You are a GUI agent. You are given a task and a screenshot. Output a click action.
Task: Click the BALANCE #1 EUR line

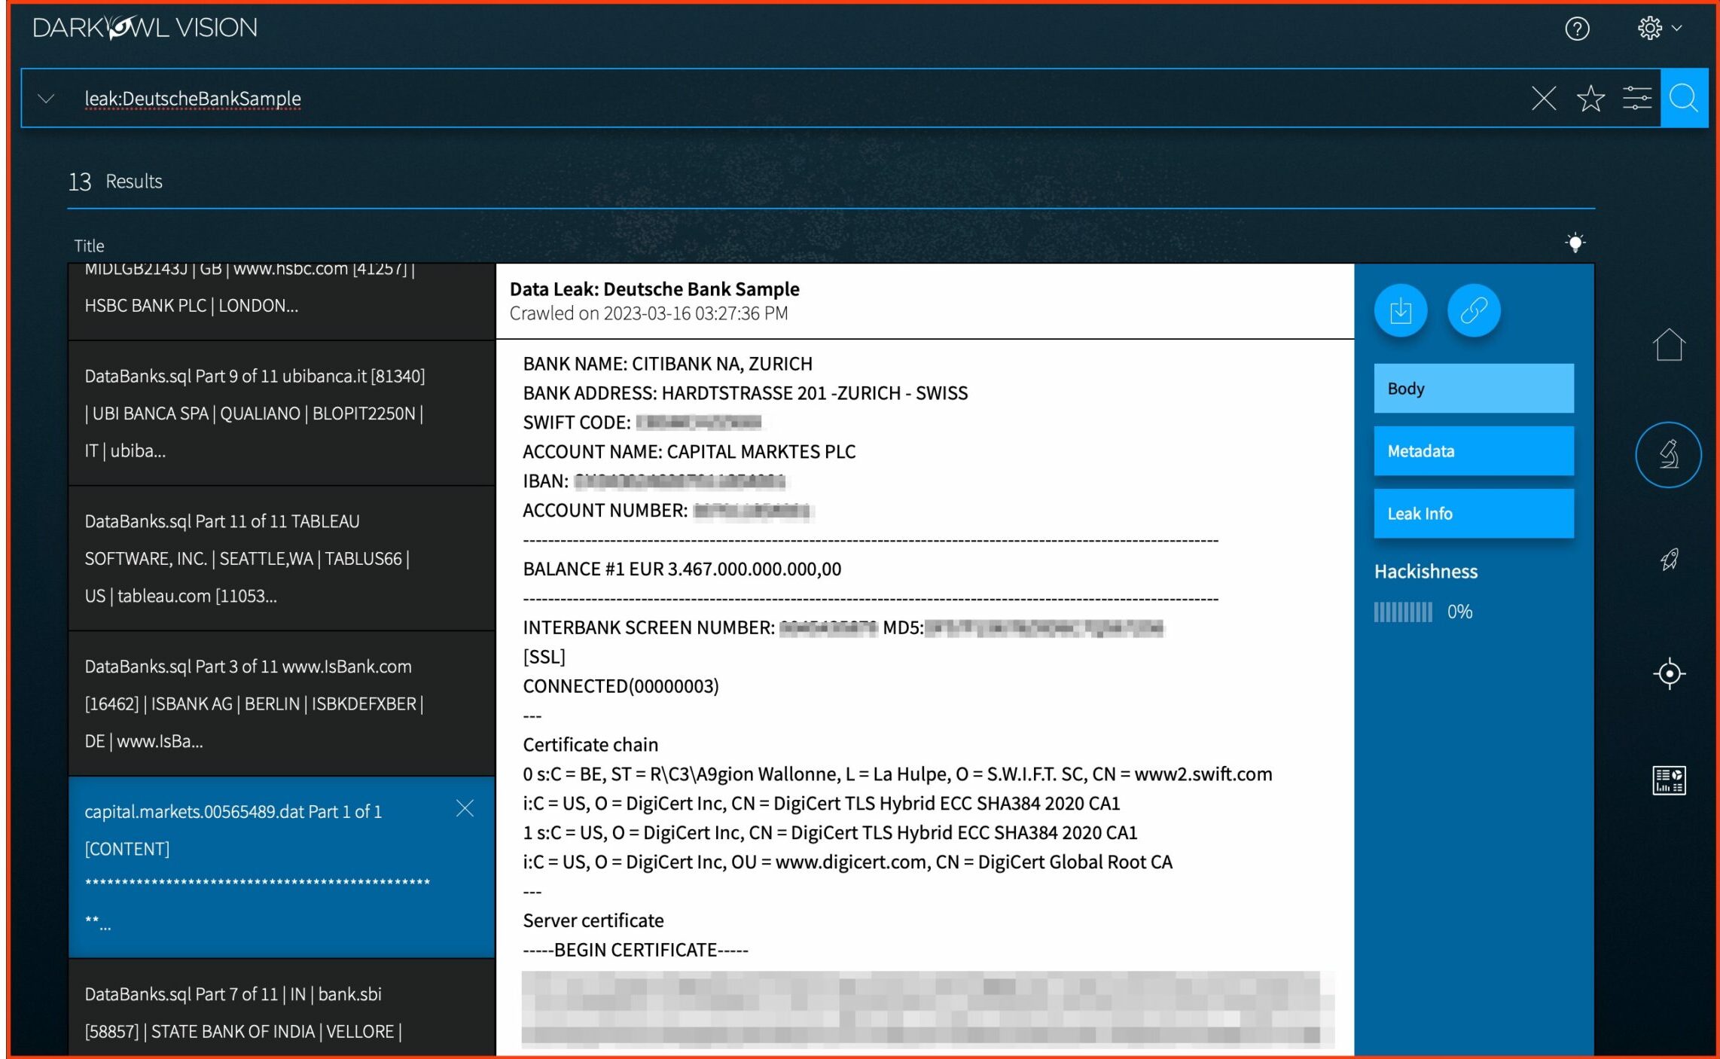click(682, 569)
